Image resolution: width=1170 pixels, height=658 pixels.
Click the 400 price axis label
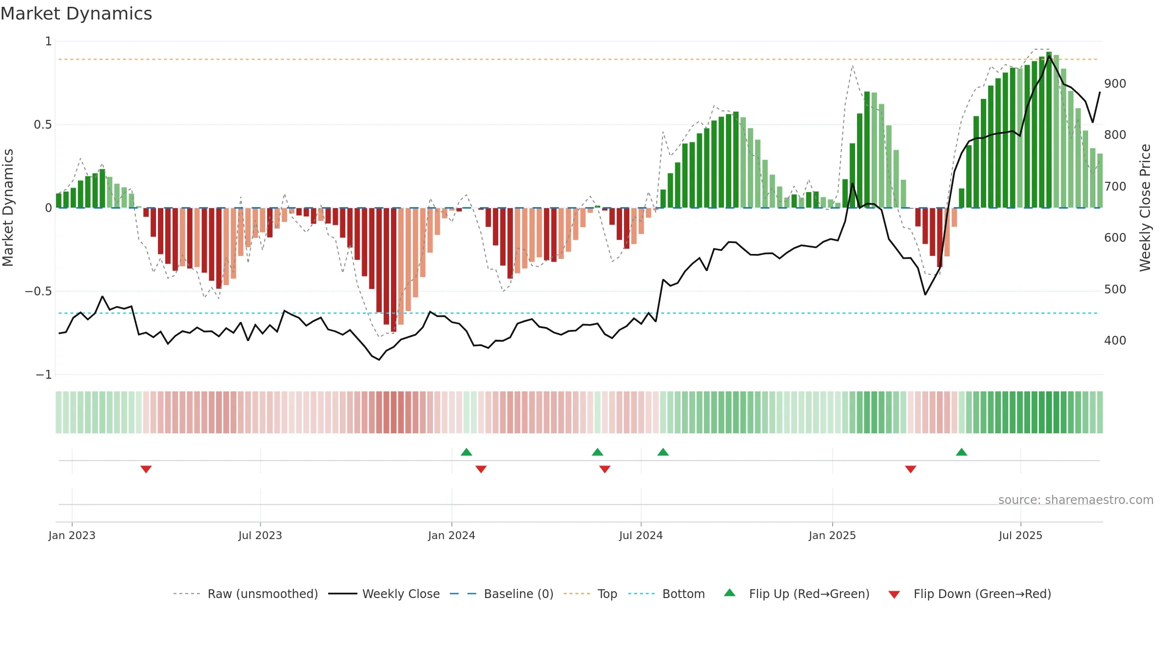click(1115, 341)
